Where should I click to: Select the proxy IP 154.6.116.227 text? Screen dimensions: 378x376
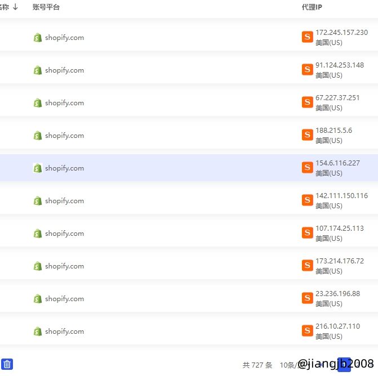(337, 163)
